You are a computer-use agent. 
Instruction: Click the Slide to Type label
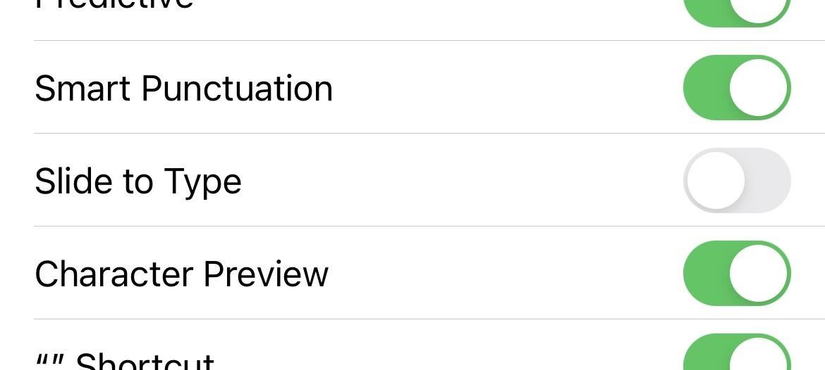click(138, 181)
